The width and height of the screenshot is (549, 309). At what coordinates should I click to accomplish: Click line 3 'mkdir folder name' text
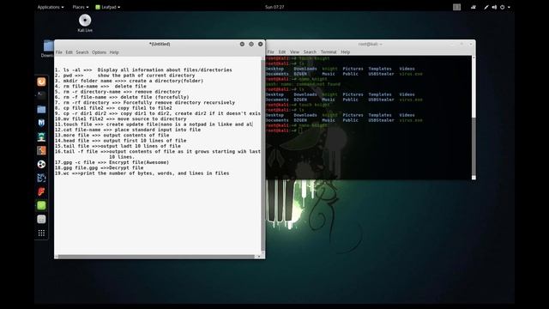pos(129,81)
